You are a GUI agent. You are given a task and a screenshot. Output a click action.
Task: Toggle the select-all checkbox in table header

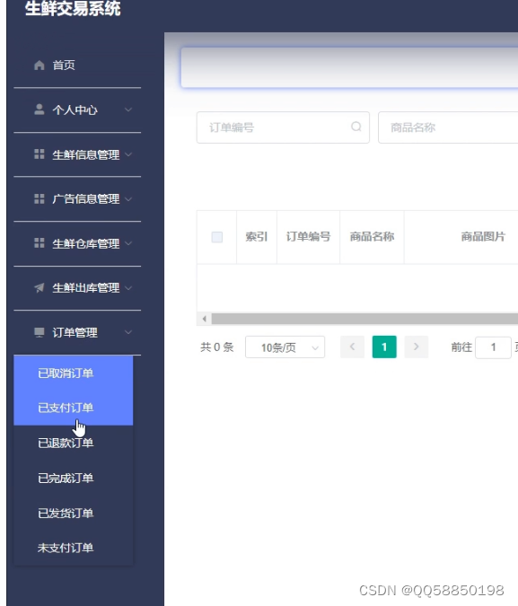tap(217, 237)
